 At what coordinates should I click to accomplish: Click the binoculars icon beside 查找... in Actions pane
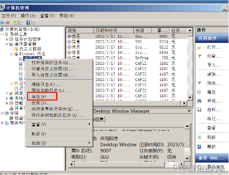199,101
